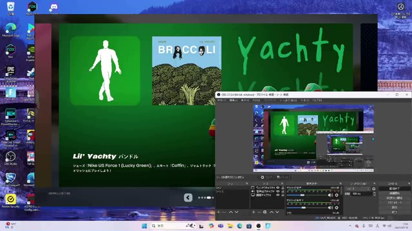Image resolution: width=412 pixels, height=231 pixels.
Task: Select the Norton Security desktop icon
Action: tap(10, 201)
